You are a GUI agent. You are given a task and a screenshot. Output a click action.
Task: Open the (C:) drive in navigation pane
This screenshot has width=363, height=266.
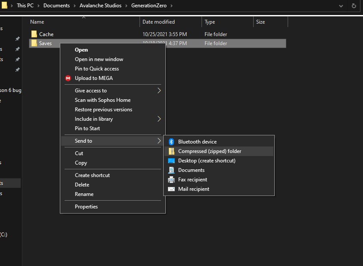[x=4, y=235]
